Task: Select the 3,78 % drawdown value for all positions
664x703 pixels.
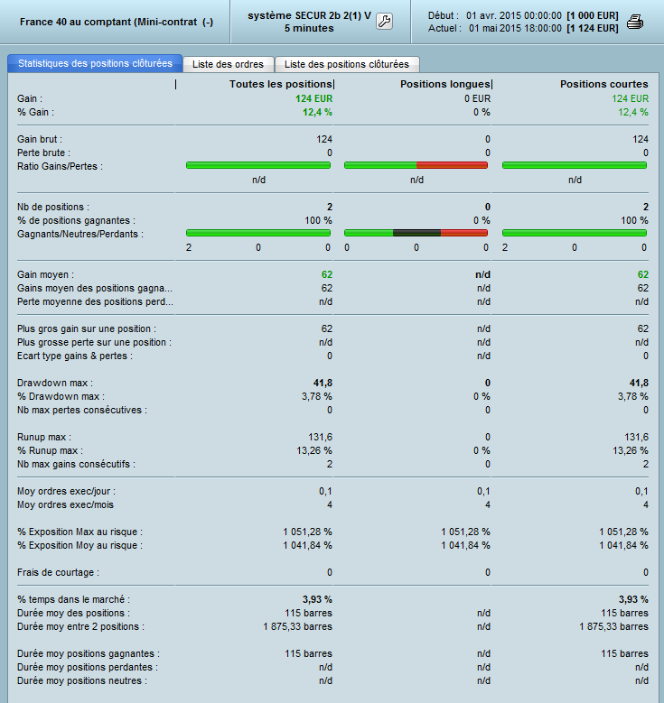Action: coord(317,396)
